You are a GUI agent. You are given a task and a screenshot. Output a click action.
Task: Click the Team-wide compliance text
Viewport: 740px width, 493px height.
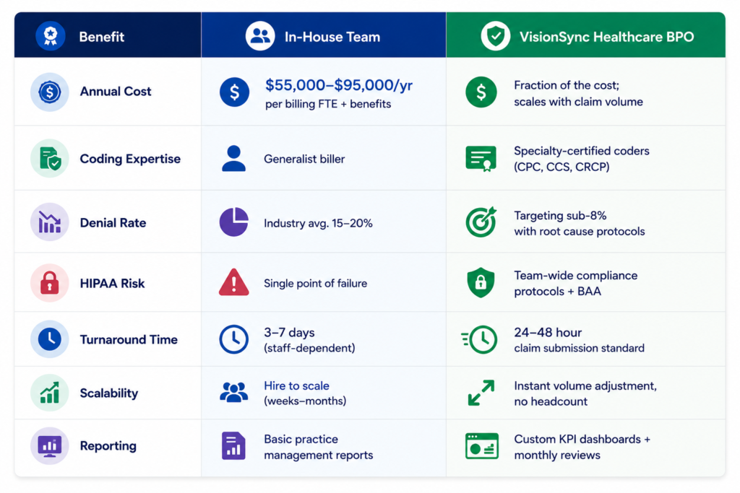(576, 276)
